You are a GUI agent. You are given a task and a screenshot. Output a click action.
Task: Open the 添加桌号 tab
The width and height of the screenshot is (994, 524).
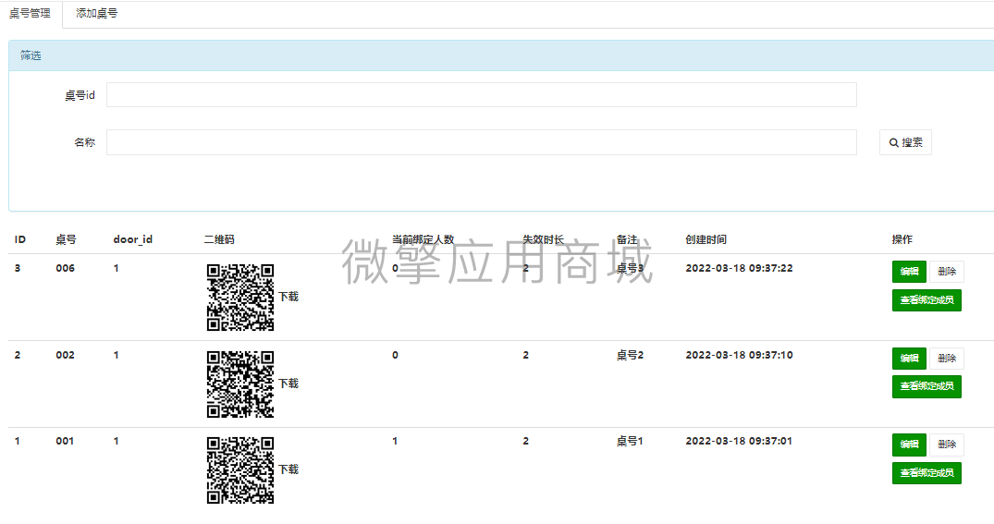tap(97, 13)
